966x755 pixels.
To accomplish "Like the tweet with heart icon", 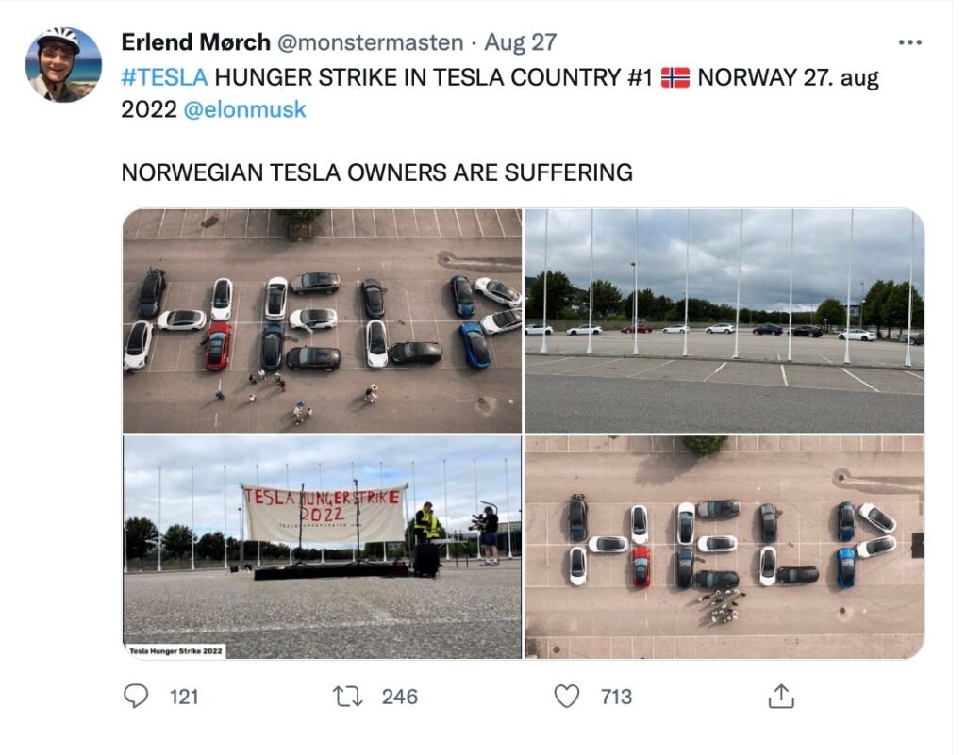I will (566, 697).
